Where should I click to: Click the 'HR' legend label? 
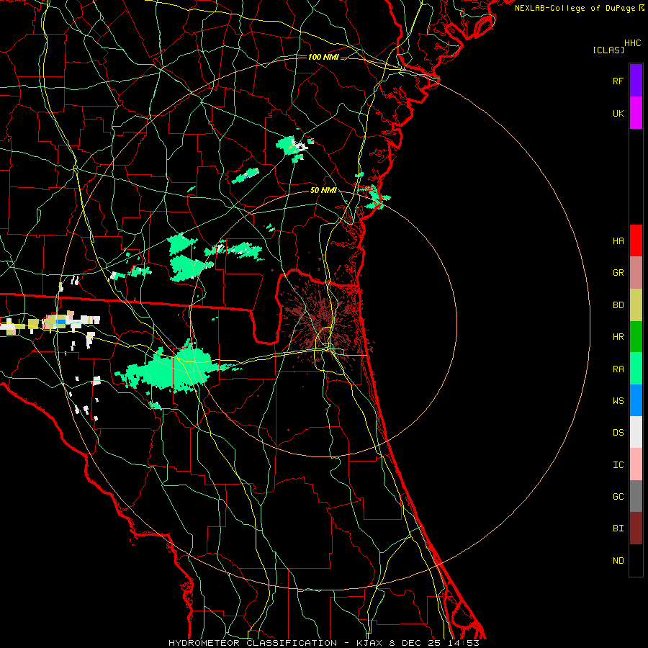coord(618,337)
